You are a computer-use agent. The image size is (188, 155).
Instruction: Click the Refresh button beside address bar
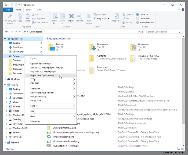142,32
